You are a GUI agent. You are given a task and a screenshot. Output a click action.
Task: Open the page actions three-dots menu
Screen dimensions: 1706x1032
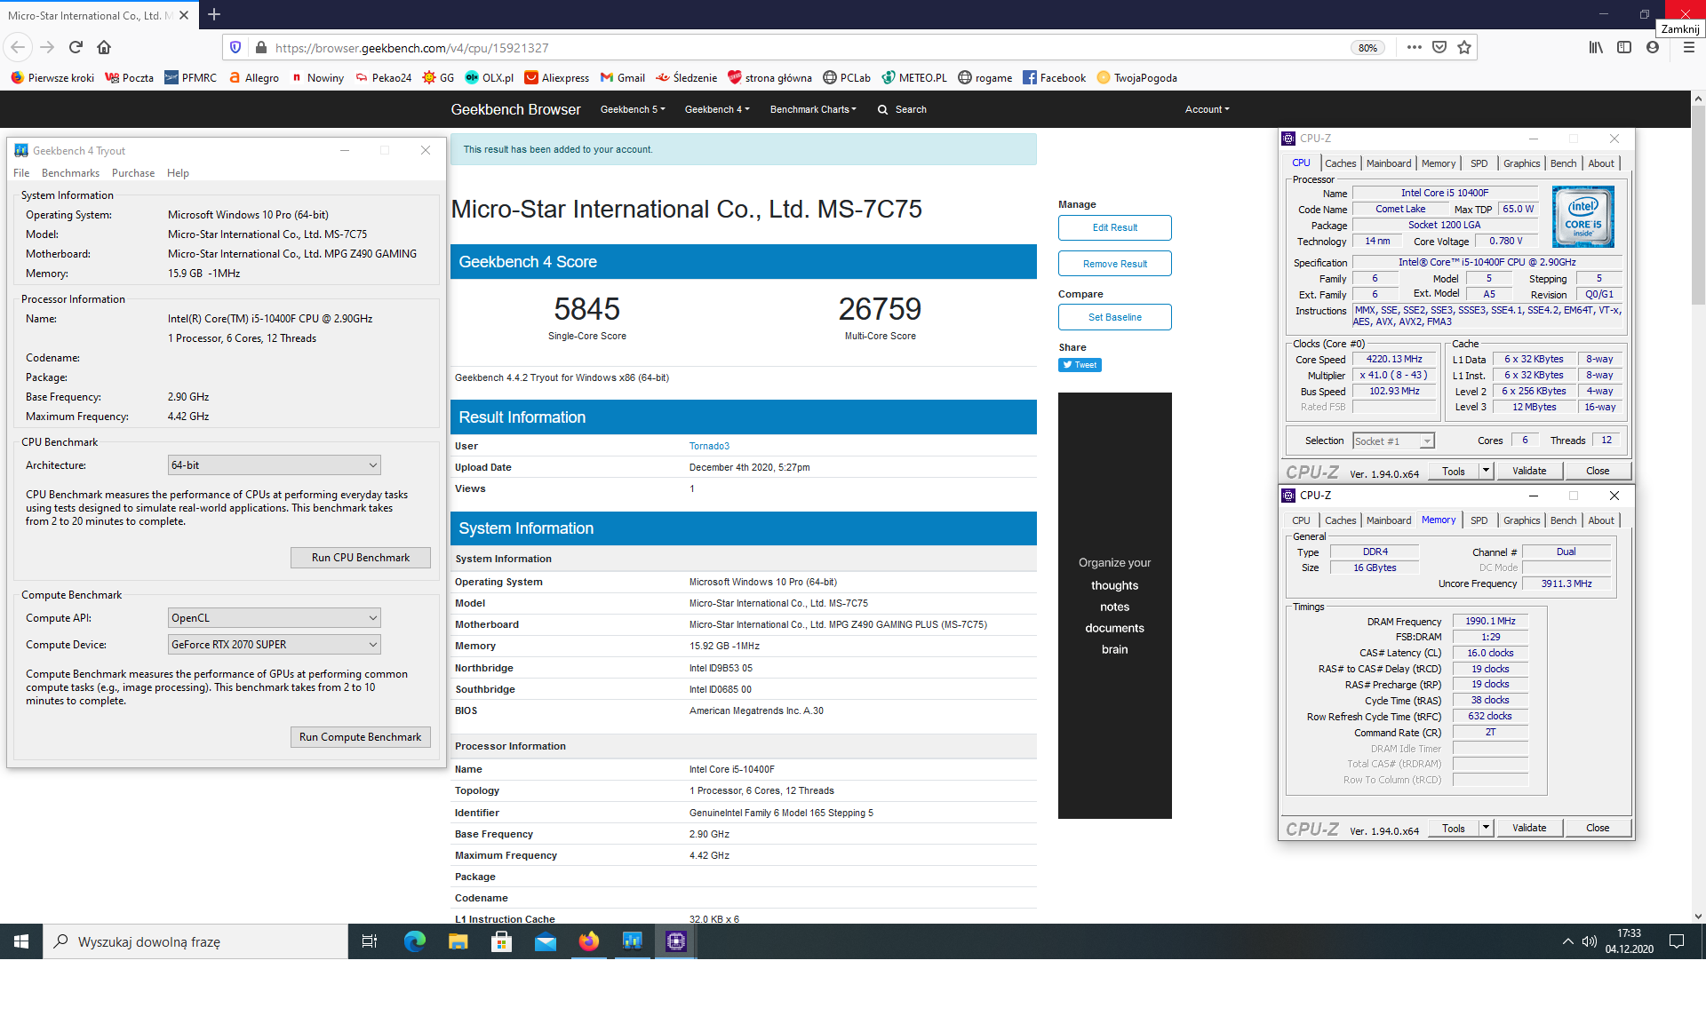[x=1414, y=47]
